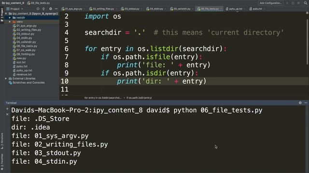Close the pyku.txt tab

tap(264, 9)
